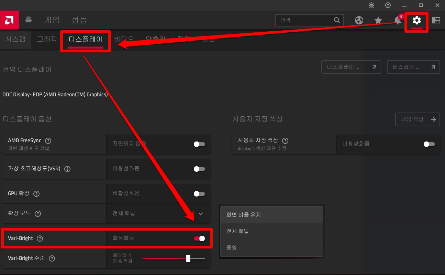Show GPU 확장 help icon
This screenshot has width=445, height=275.
[36, 193]
